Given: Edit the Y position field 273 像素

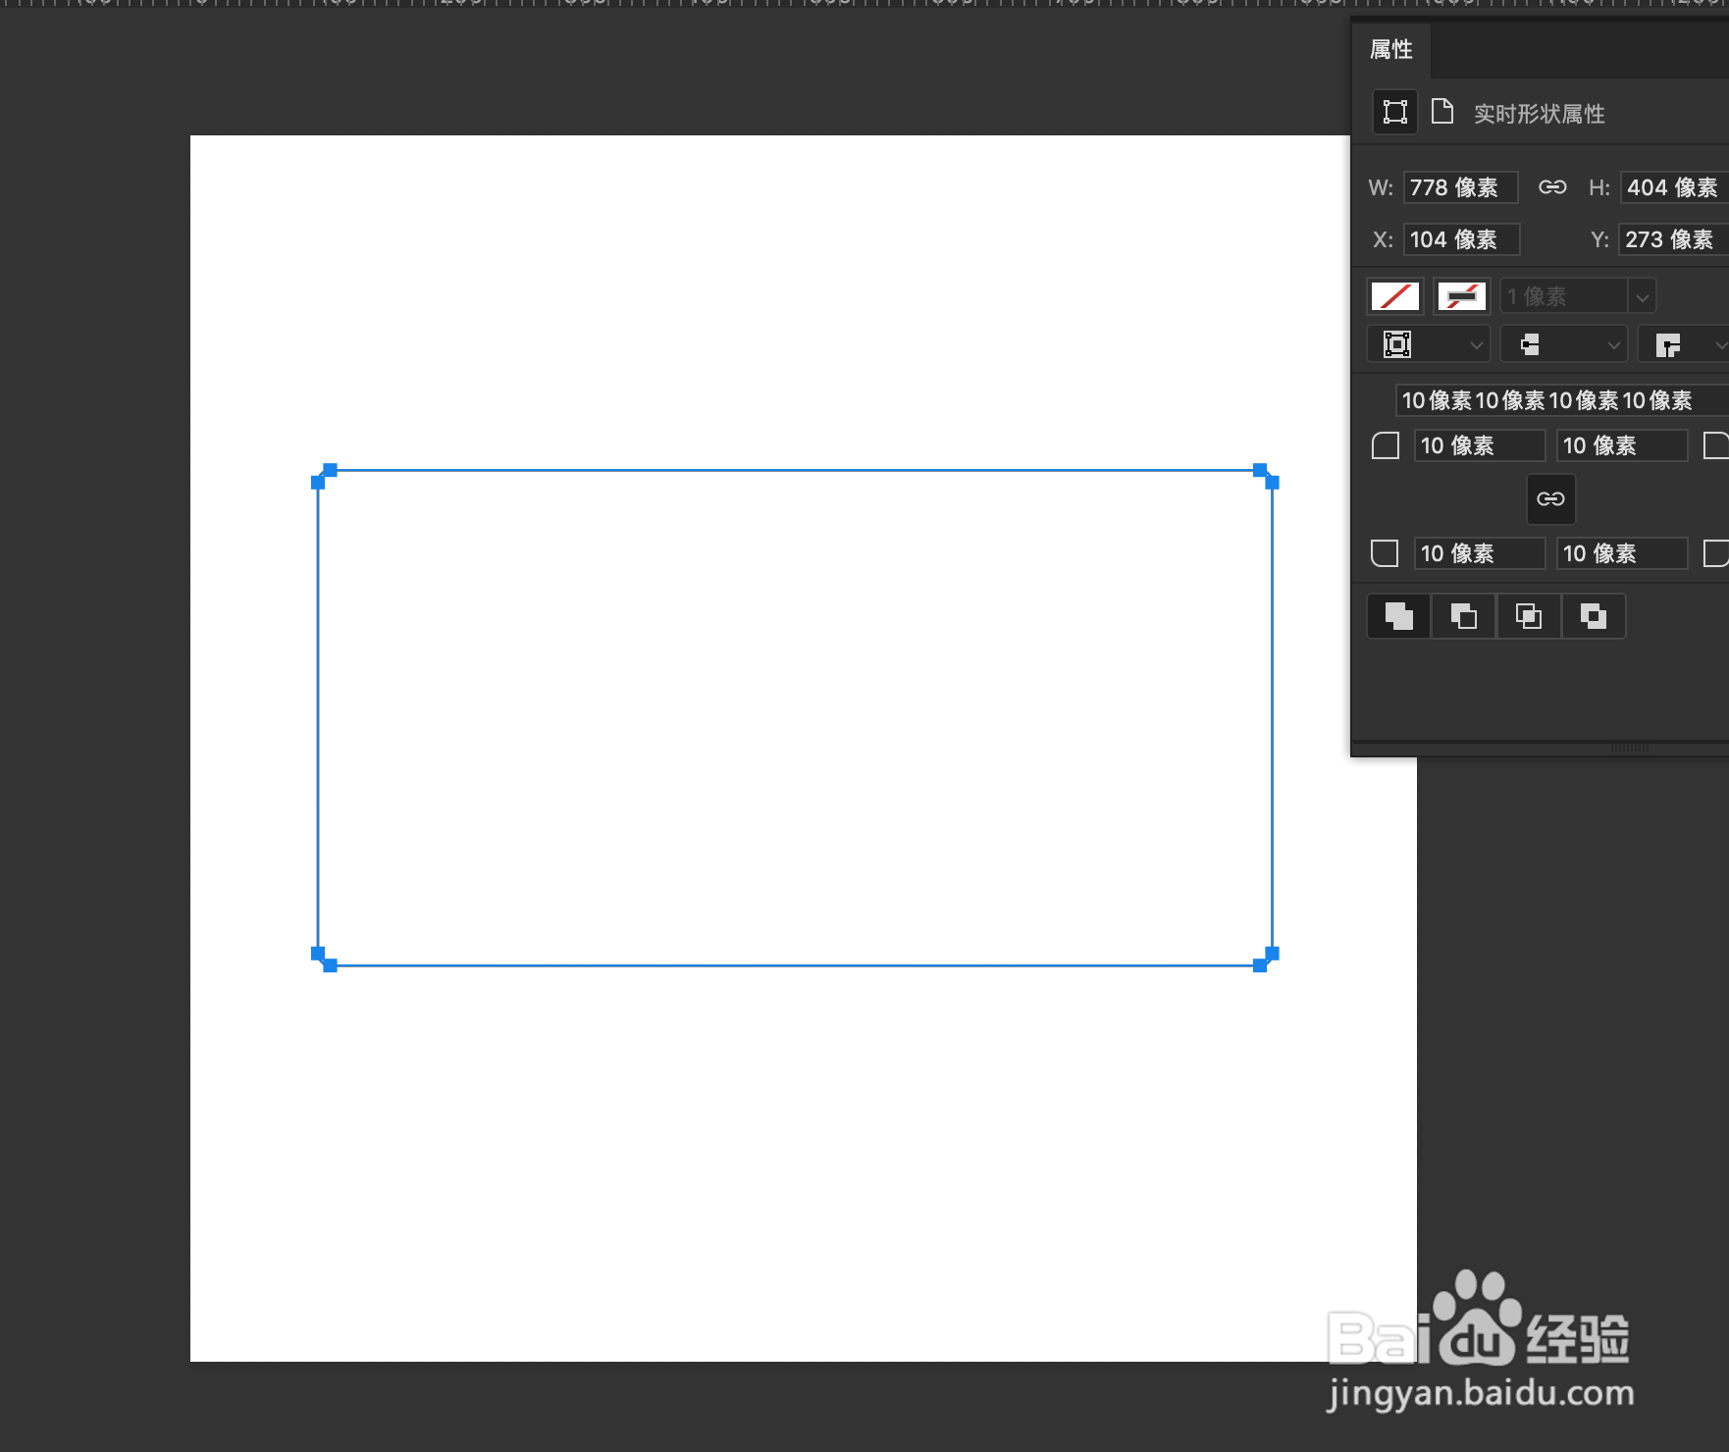Looking at the screenshot, I should point(1673,239).
